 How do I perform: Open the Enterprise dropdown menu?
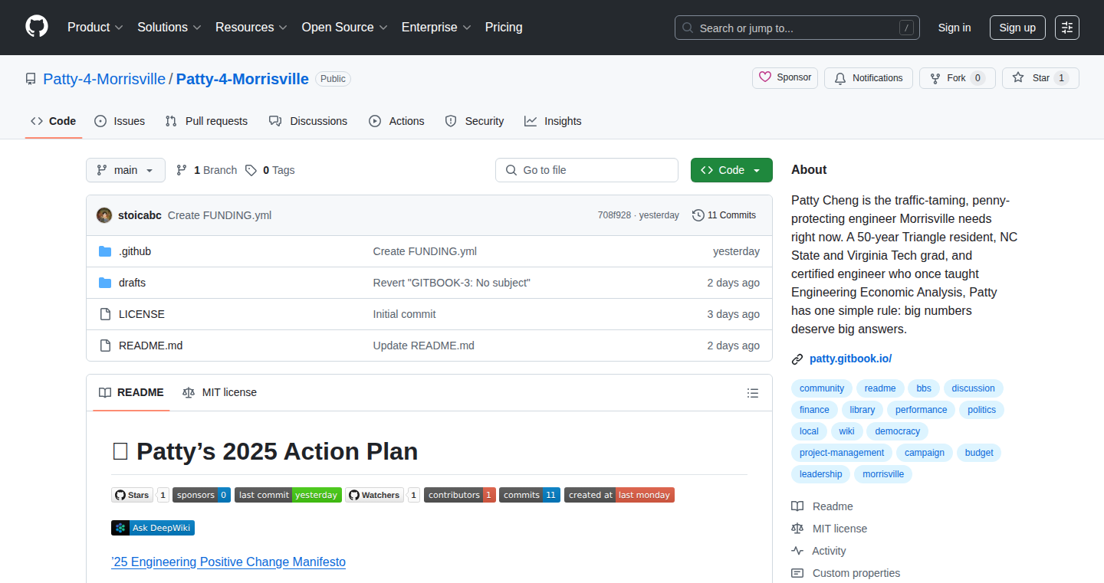pos(437,27)
